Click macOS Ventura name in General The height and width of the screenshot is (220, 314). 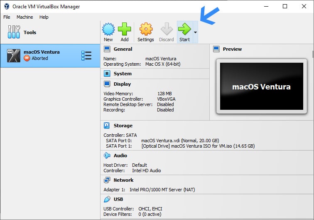click(161, 59)
